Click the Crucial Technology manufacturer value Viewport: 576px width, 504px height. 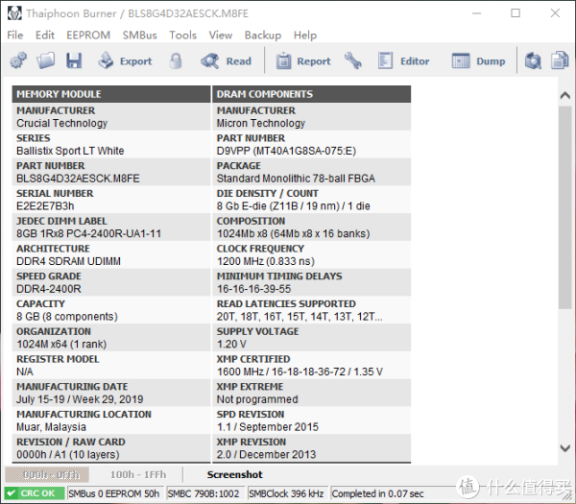61,123
